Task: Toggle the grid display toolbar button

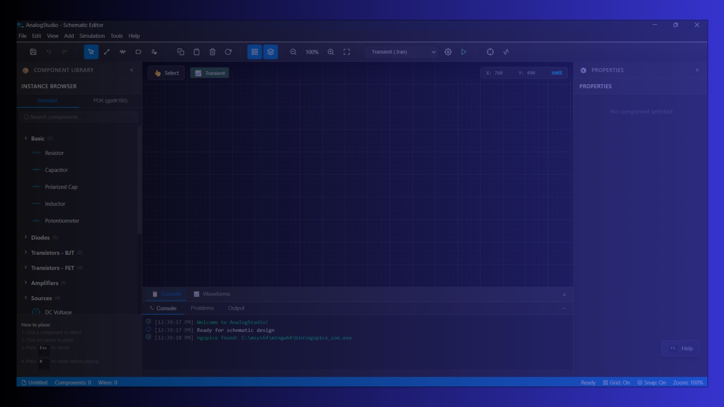Action: point(255,52)
